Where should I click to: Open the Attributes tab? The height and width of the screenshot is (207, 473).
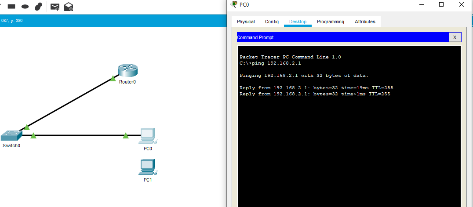(365, 22)
